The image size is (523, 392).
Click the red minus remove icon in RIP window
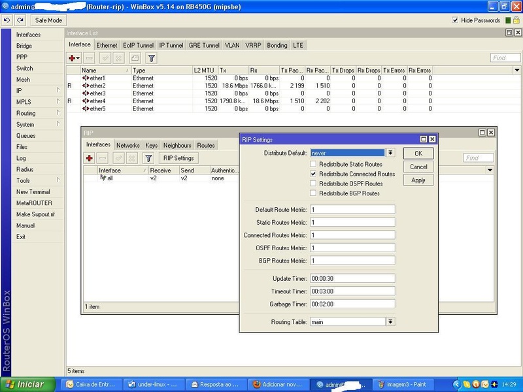click(x=103, y=158)
